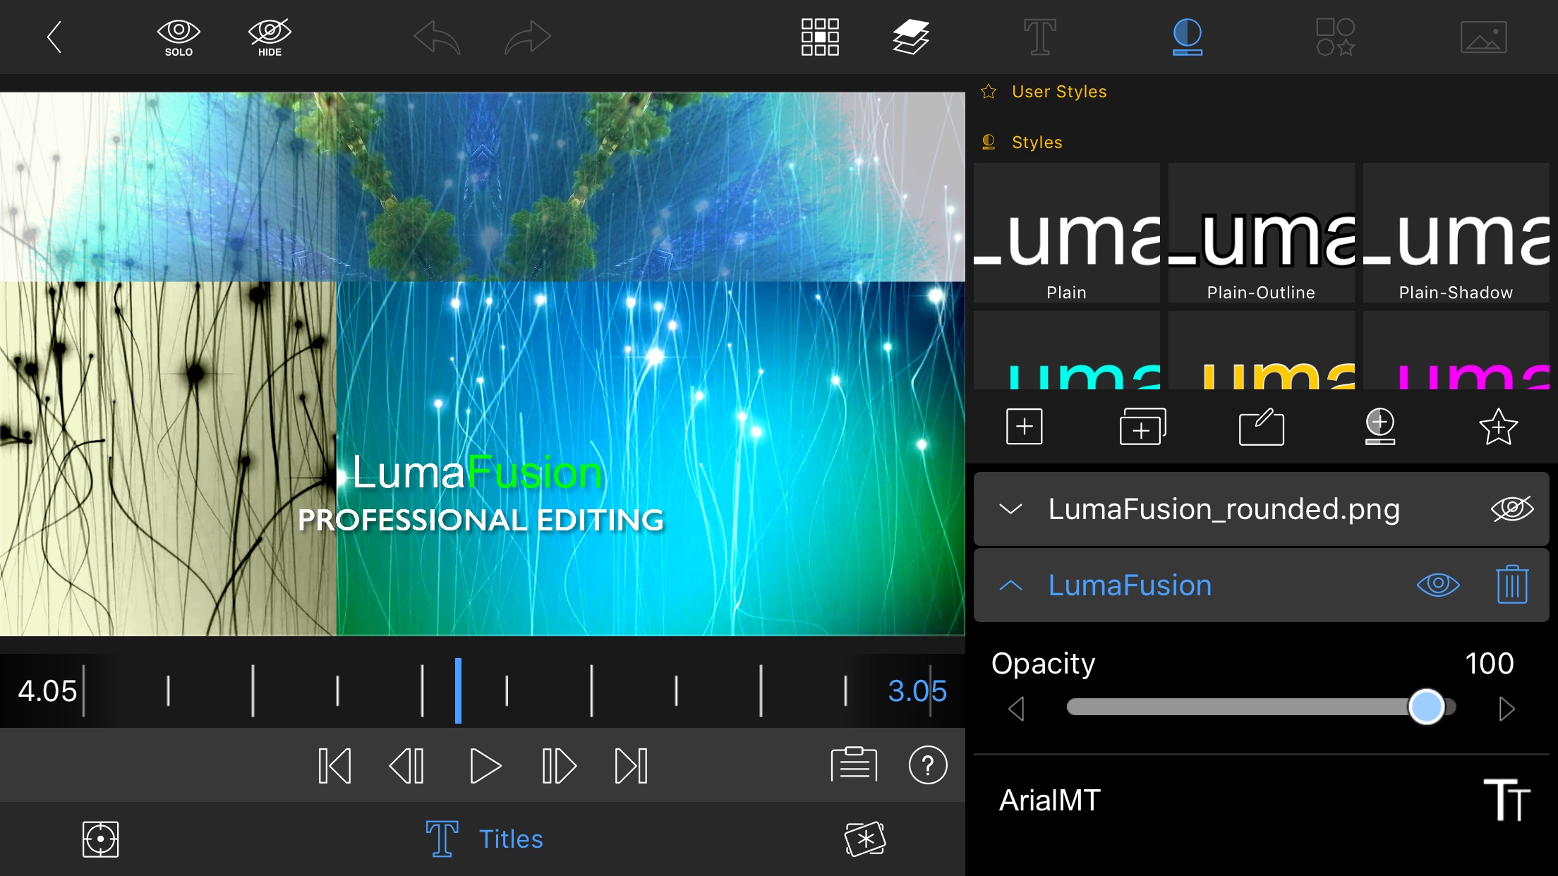
Task: Save style as favorite star-plus icon
Action: tap(1498, 427)
